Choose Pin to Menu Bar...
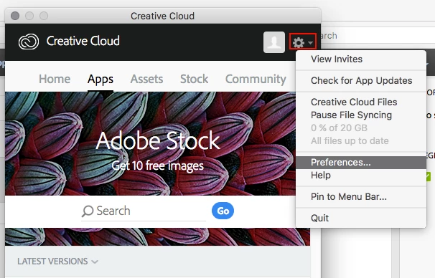The width and height of the screenshot is (435, 278). click(361, 197)
